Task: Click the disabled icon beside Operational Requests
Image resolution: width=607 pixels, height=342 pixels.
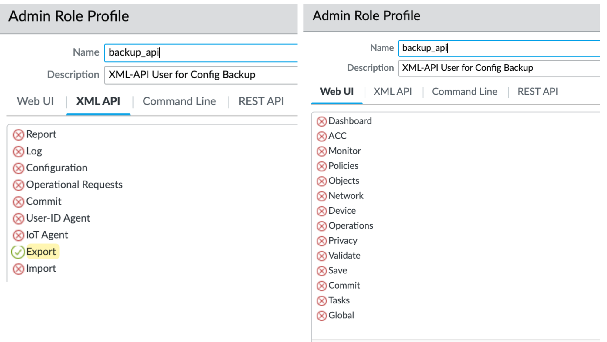Action: click(18, 185)
